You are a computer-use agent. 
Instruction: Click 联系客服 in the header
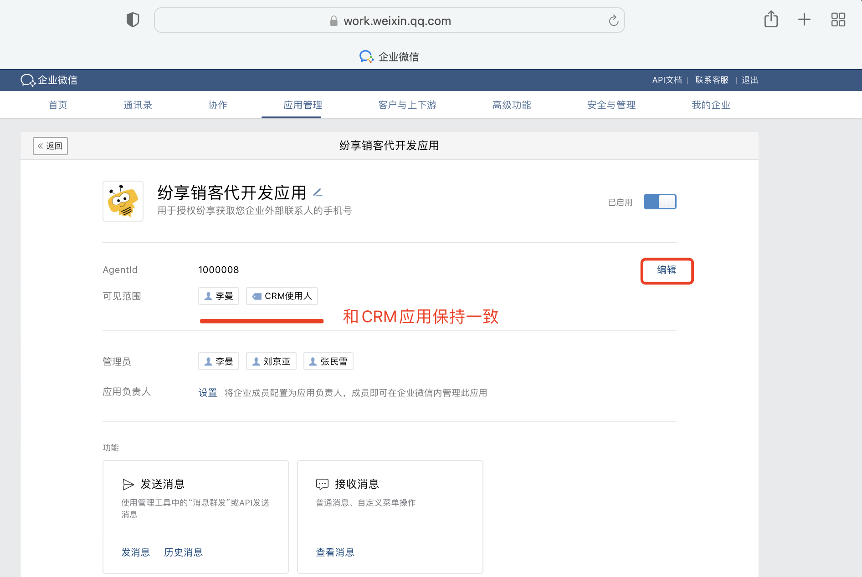pos(712,80)
